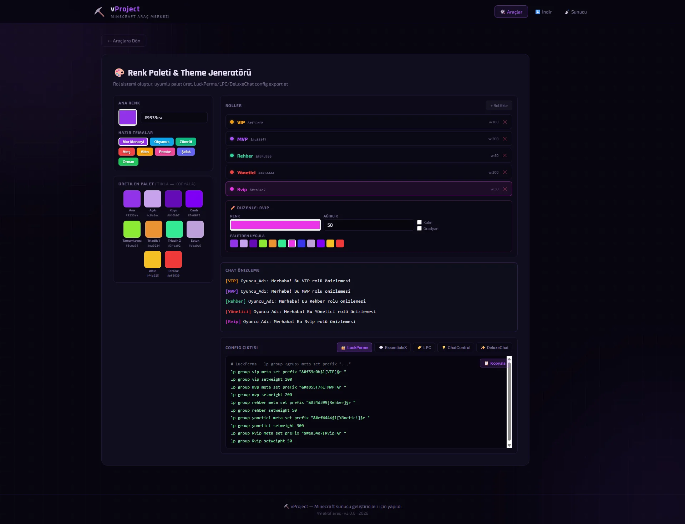685x524 pixels.
Task: Click the #9333ea hex input field
Action: point(174,118)
